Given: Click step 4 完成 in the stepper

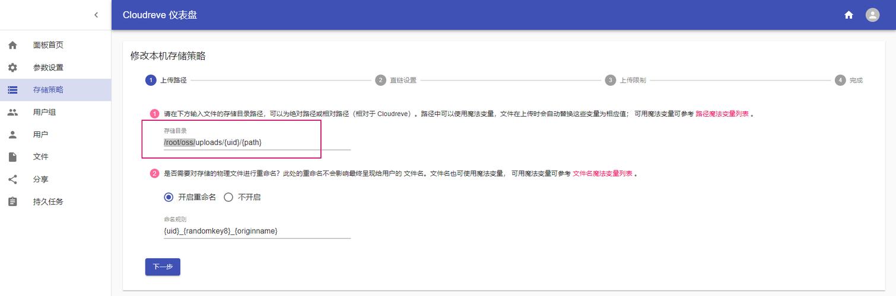Looking at the screenshot, I should pos(849,81).
